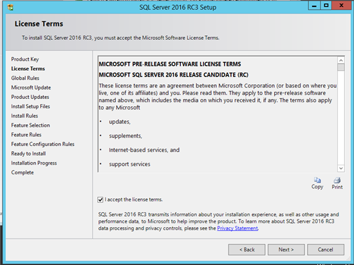
Task: Click the Print license terms icon
Action: 337,180
